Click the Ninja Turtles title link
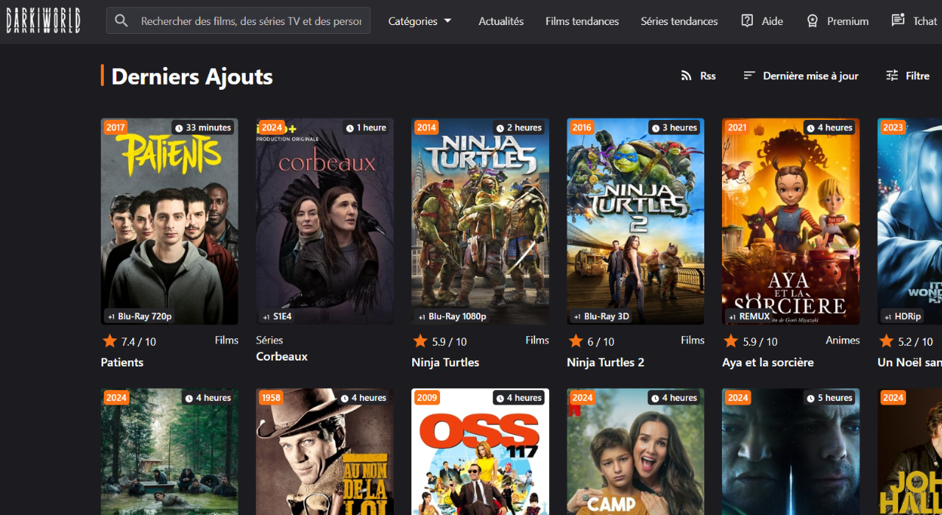 [445, 363]
